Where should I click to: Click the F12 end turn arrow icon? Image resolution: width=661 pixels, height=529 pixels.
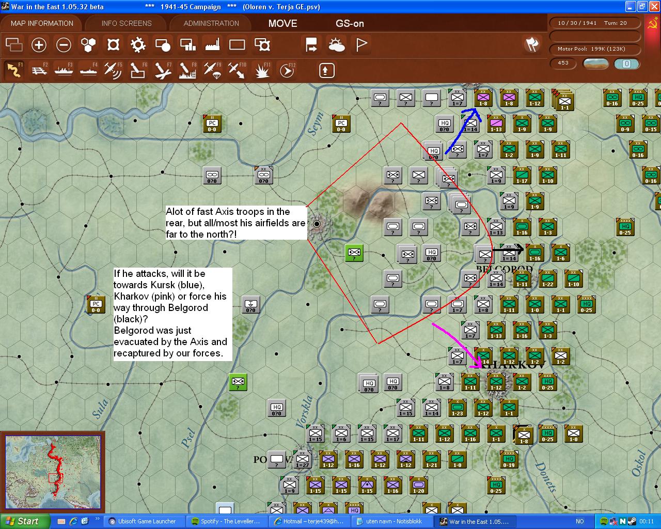(287, 70)
